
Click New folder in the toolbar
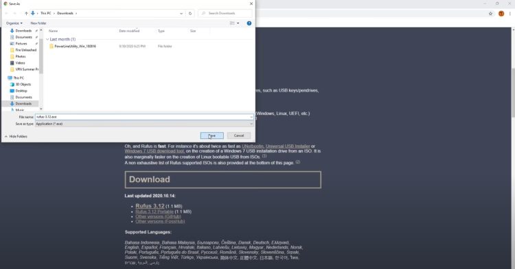[38, 23]
